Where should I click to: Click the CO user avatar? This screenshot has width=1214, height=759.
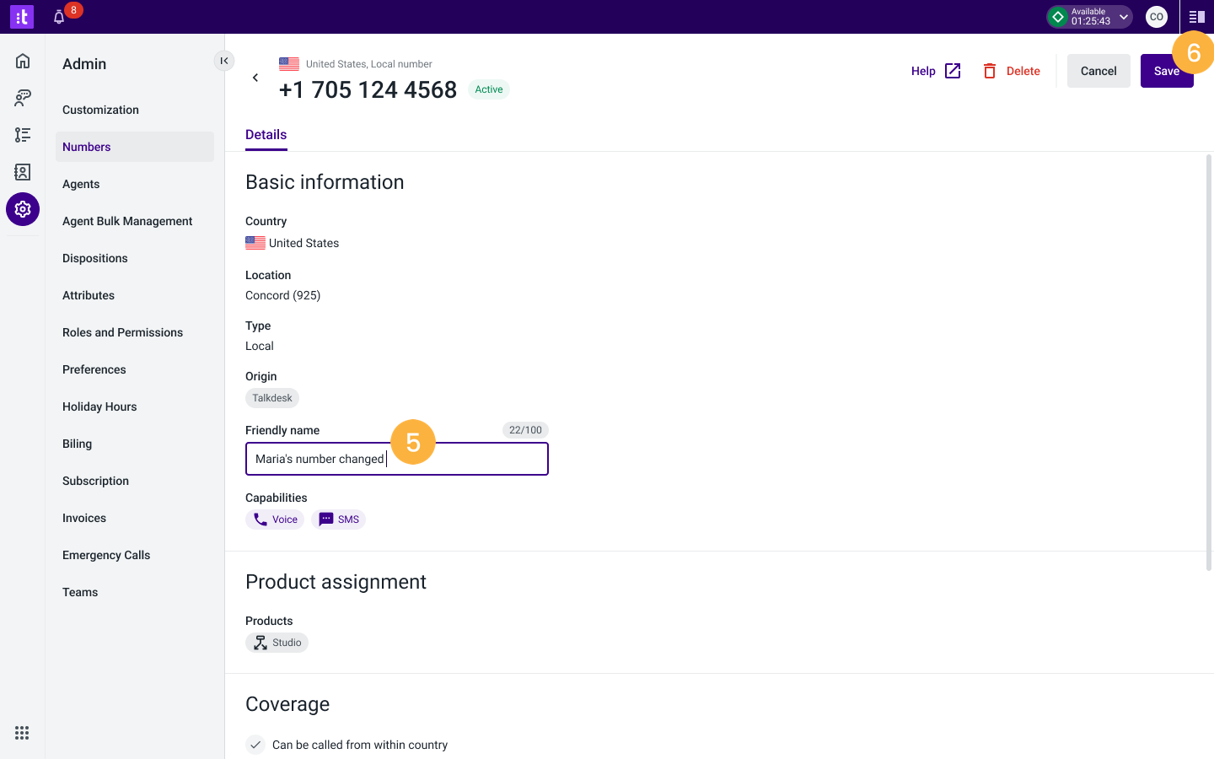[1157, 17]
